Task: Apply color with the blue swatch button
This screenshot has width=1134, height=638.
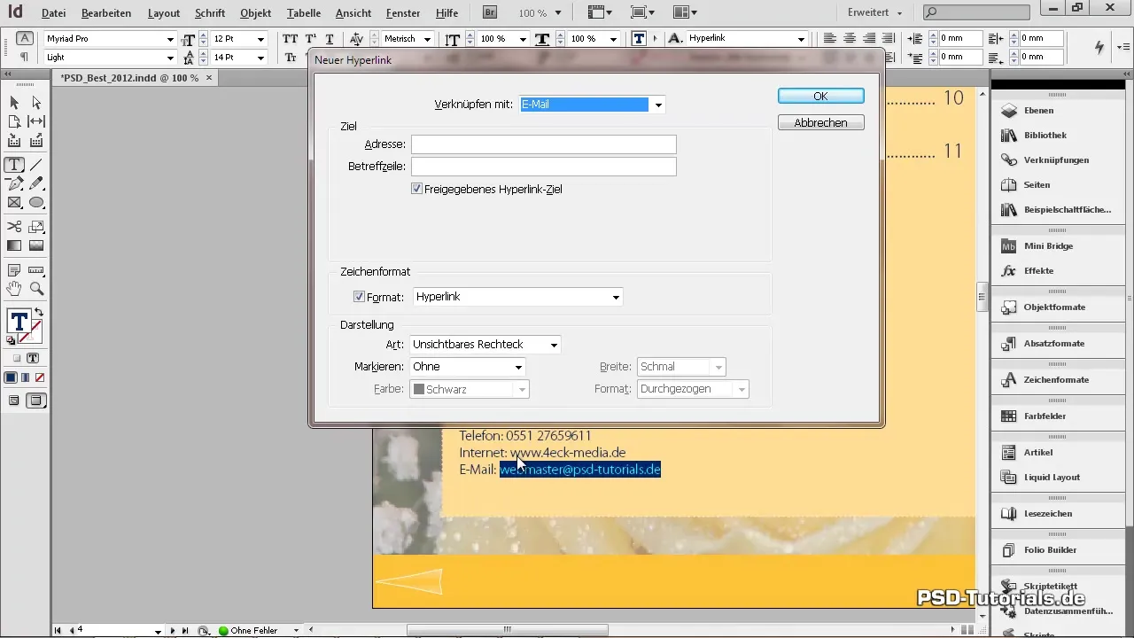Action: (10, 377)
